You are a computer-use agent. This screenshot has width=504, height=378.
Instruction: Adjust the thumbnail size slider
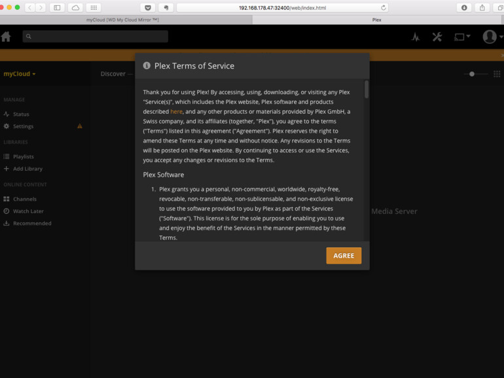click(x=472, y=74)
